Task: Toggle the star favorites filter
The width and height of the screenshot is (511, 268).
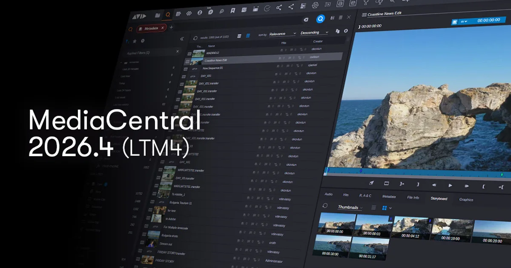Action: pos(135,41)
